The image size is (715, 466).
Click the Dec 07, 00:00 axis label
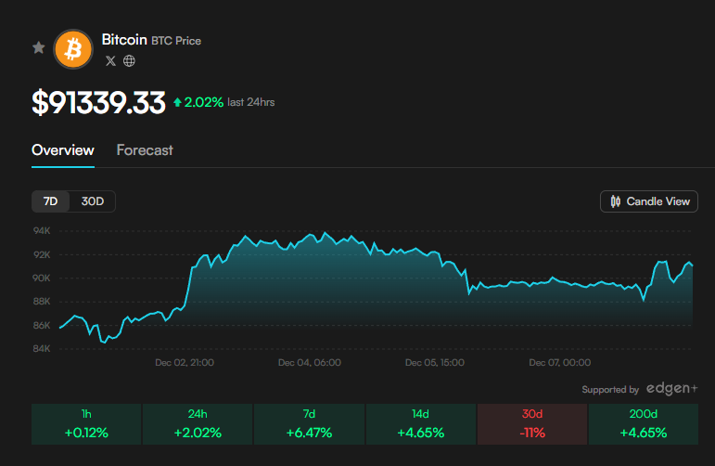[x=559, y=362]
